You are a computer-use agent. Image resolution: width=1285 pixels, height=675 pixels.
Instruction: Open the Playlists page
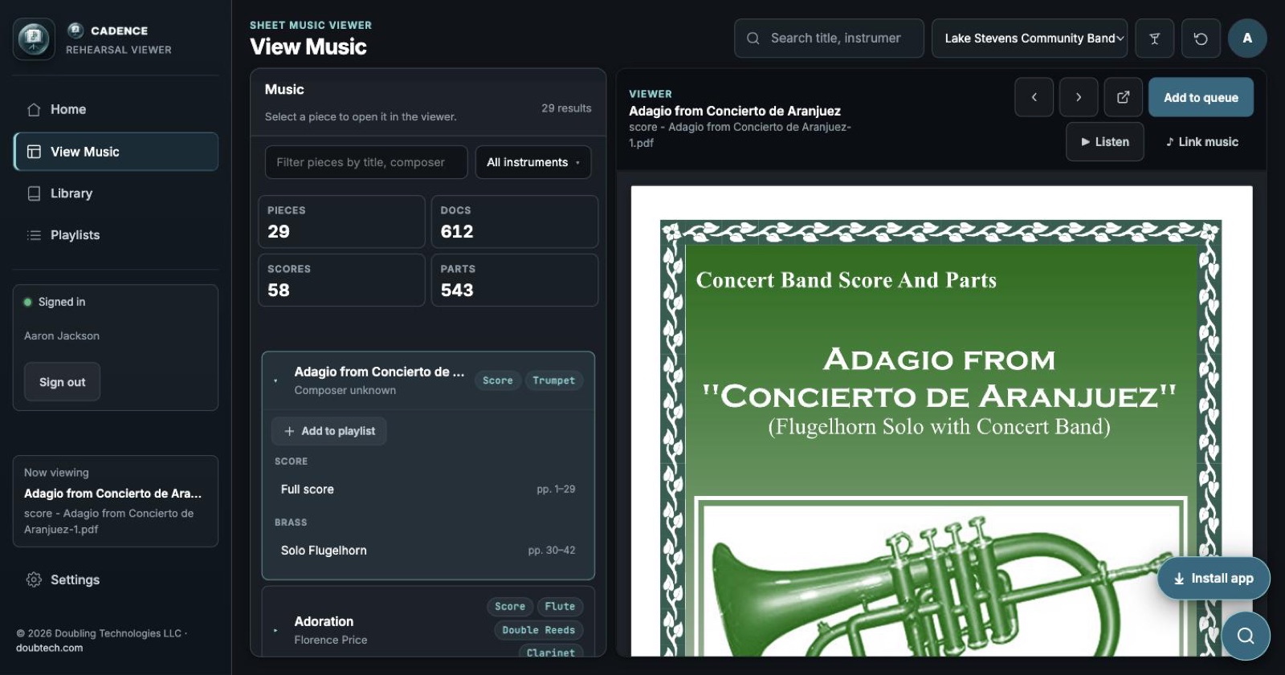75,235
